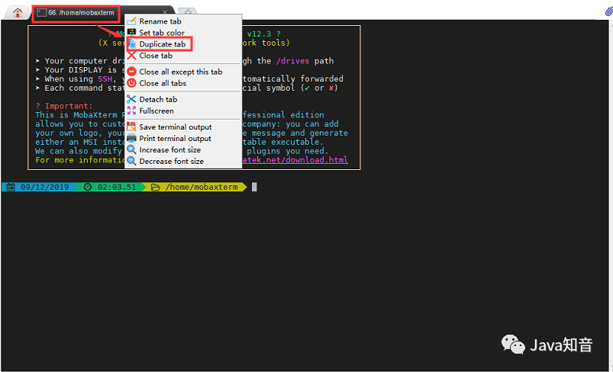Click the red circle Close all except icon

tap(132, 72)
